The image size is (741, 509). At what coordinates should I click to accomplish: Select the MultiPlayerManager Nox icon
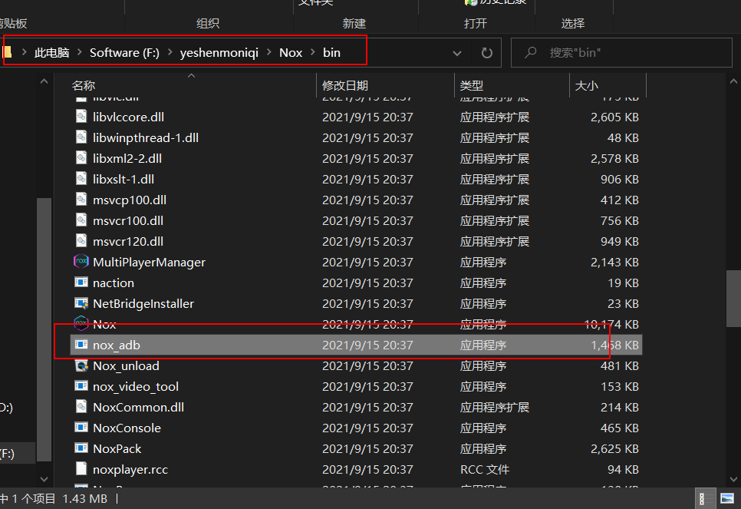81,261
